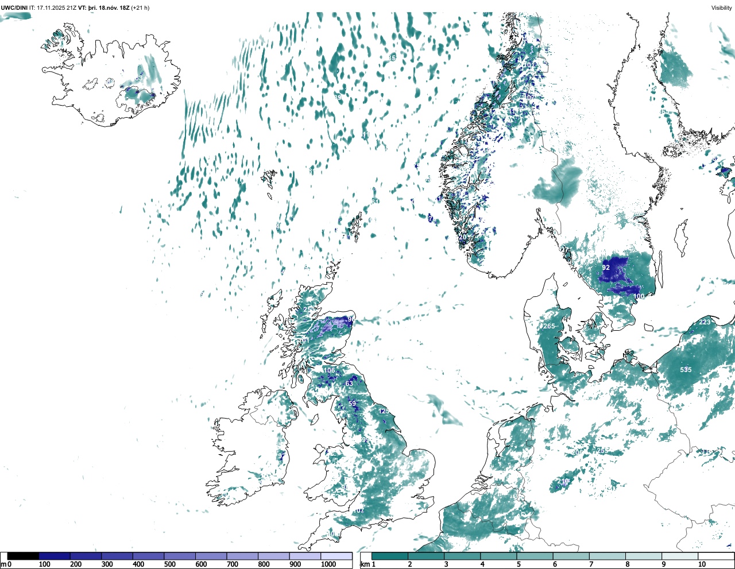Click the 'Visibility' title label

point(722,8)
